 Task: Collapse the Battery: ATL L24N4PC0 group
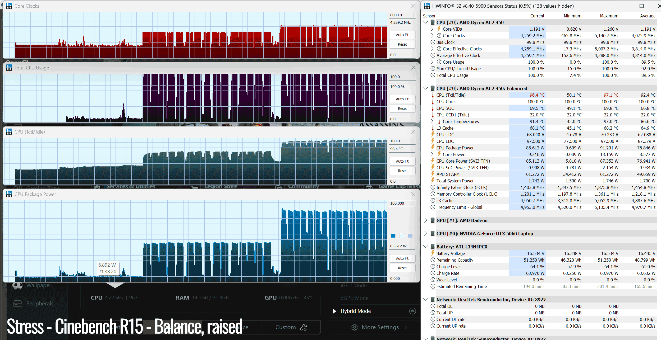pyautogui.click(x=426, y=247)
